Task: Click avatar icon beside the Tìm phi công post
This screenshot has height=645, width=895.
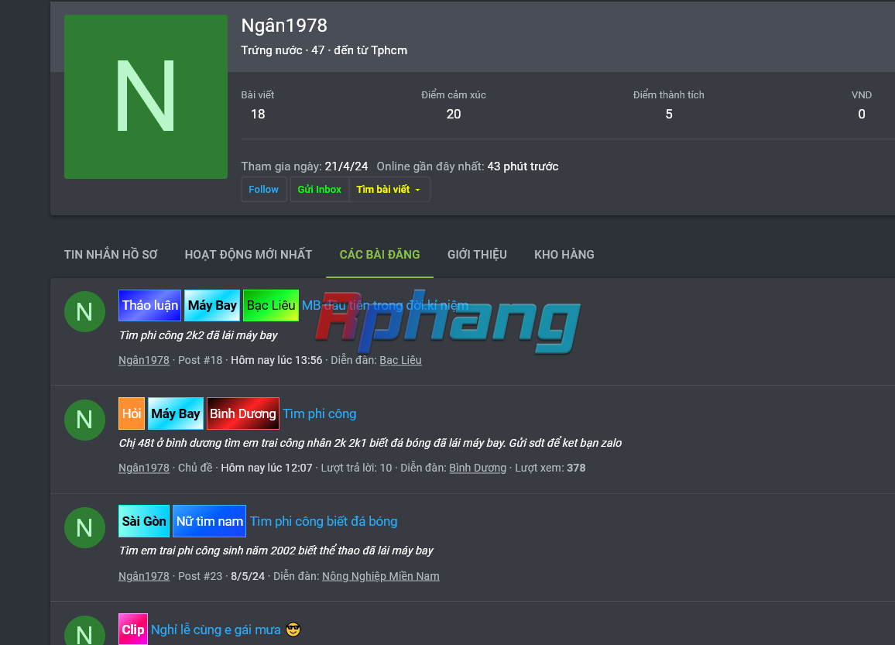Action: (x=84, y=420)
